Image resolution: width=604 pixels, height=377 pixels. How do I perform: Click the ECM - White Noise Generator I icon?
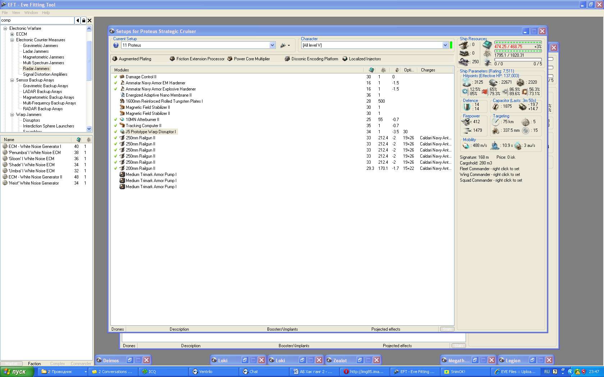(5, 146)
